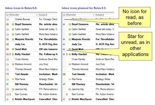Click green reschedule arrow icon for Bill Ranney, Notes 8.0
The image size is (155, 105).
[7, 84]
